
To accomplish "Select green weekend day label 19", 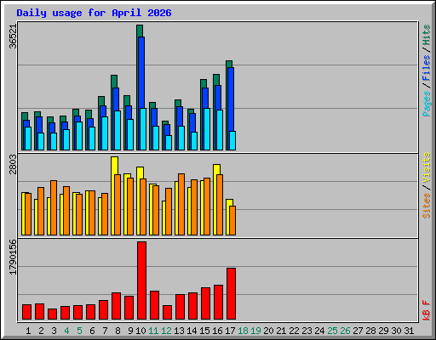I will tap(255, 331).
